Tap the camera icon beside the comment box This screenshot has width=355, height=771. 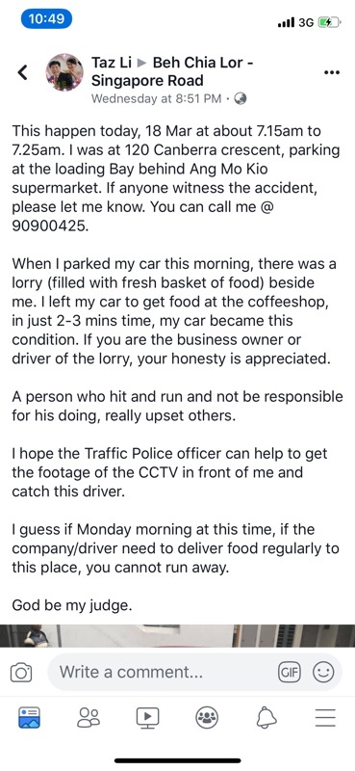21,672
